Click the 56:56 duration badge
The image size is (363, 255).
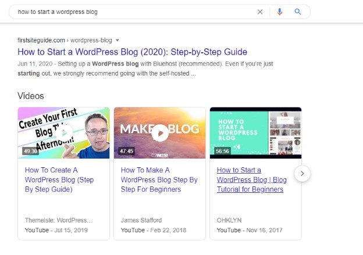(x=222, y=151)
